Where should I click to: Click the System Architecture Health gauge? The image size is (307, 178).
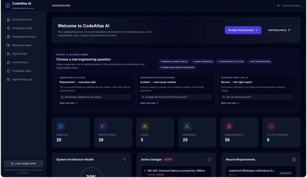pyautogui.click(x=91, y=172)
